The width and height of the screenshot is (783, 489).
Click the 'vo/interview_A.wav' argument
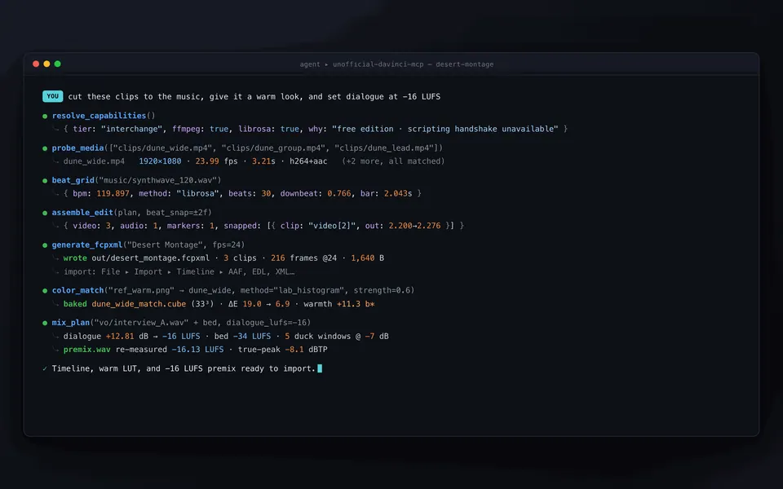coord(142,323)
